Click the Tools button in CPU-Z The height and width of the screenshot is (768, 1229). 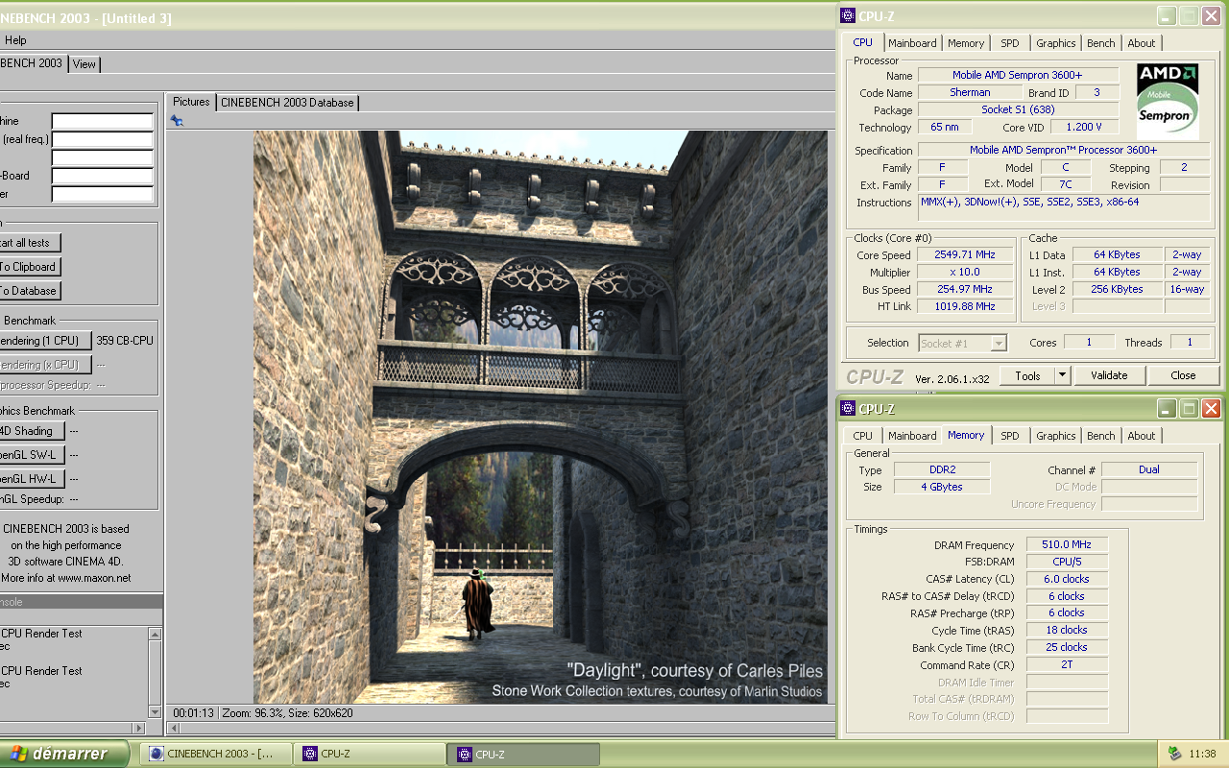coord(1027,375)
